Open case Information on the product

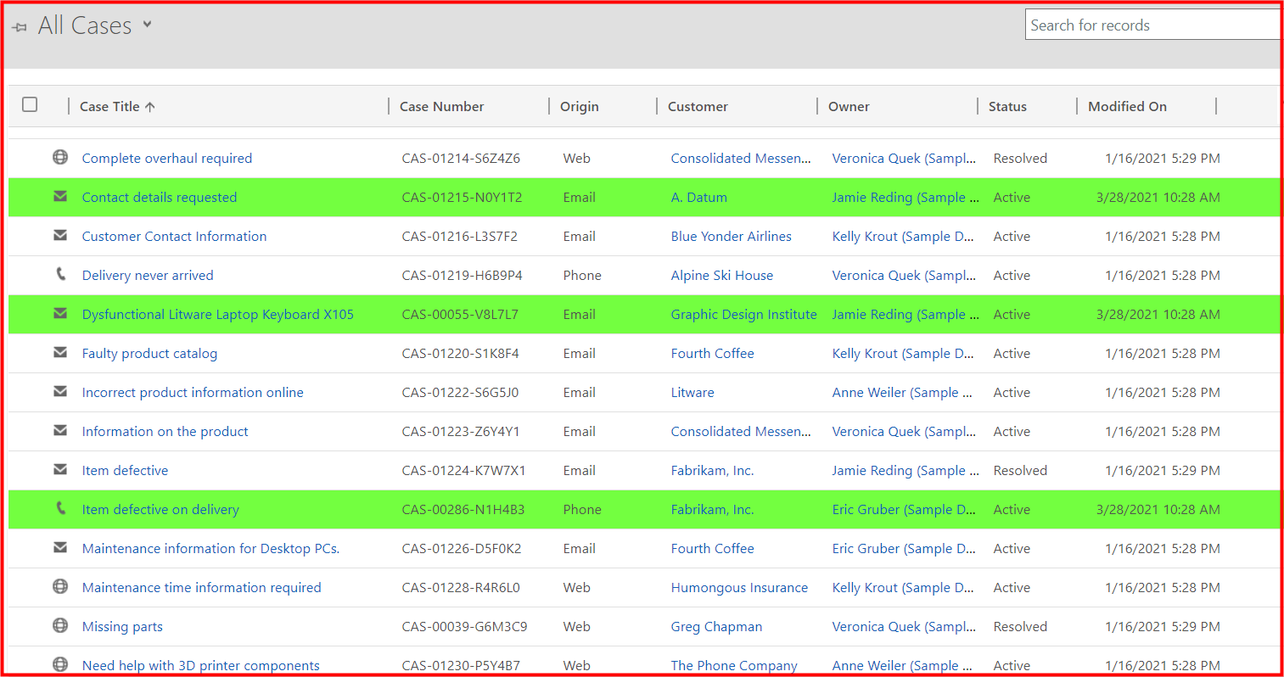[x=165, y=432]
